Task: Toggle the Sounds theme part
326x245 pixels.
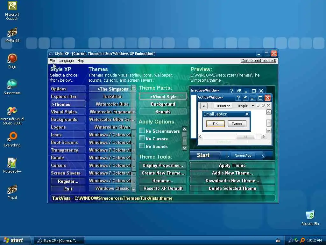Action: coord(163,112)
